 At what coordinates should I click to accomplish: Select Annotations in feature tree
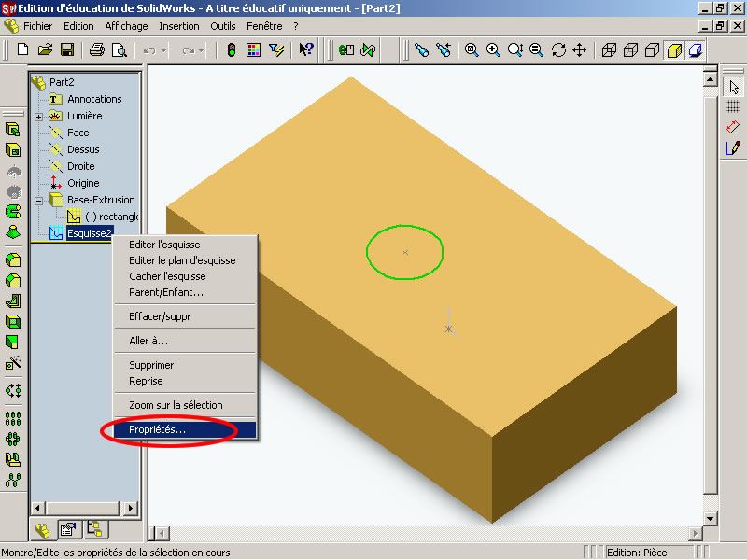(x=94, y=99)
